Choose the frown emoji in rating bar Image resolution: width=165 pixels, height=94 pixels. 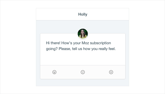click(111, 72)
